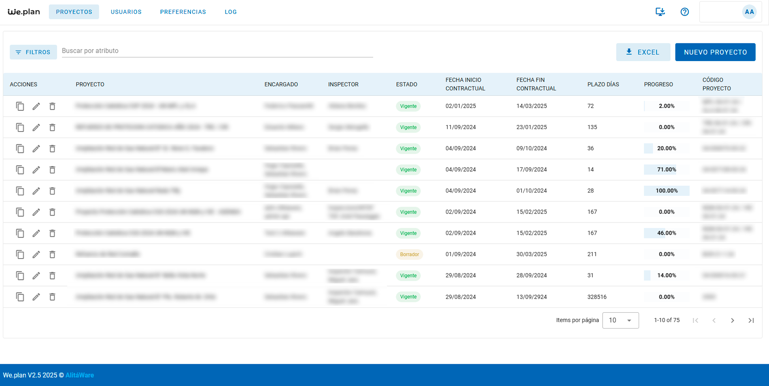The width and height of the screenshot is (769, 386).
Task: Sort by the Progreso column header
Action: [659, 85]
